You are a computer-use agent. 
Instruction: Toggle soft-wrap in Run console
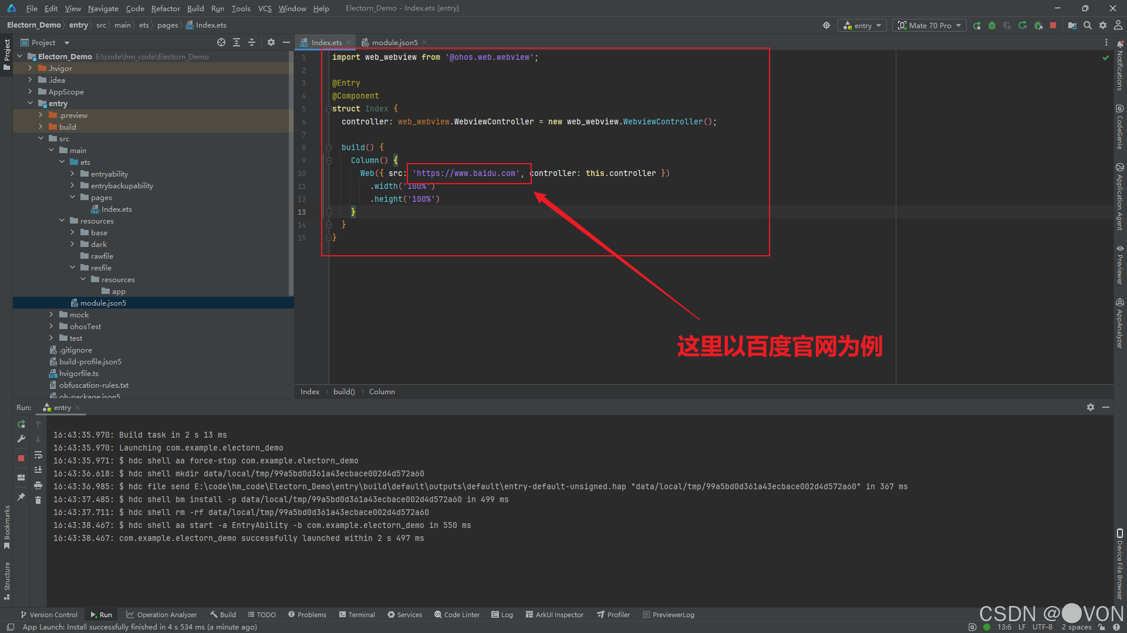pyautogui.click(x=38, y=455)
